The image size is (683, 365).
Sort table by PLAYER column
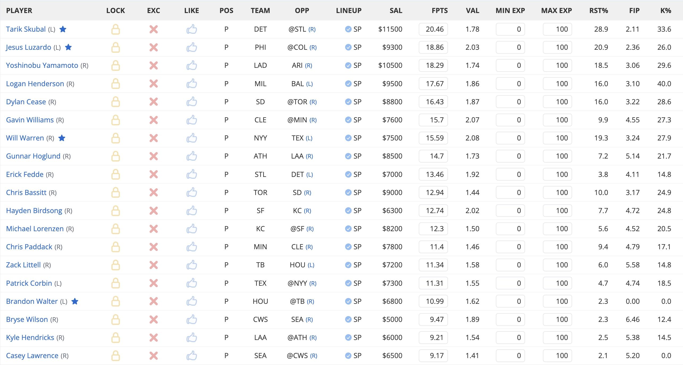tap(19, 11)
